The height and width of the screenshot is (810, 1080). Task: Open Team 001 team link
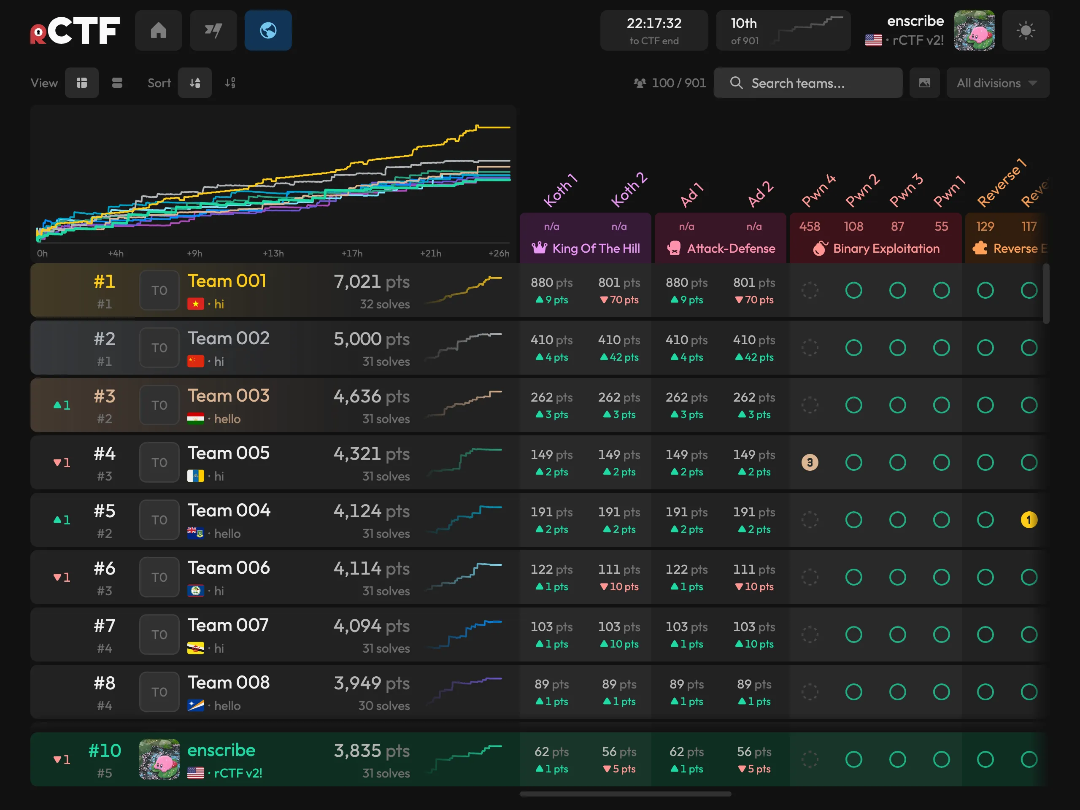227,281
